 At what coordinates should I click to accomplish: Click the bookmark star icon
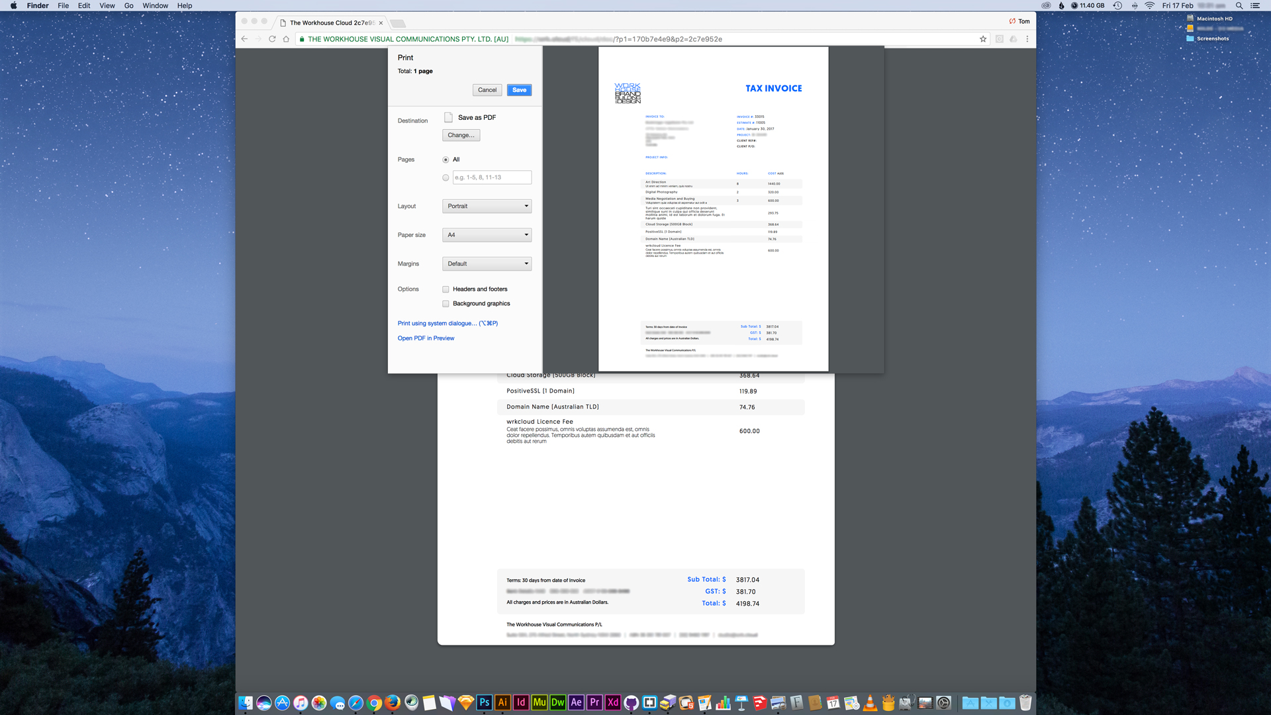coord(983,39)
